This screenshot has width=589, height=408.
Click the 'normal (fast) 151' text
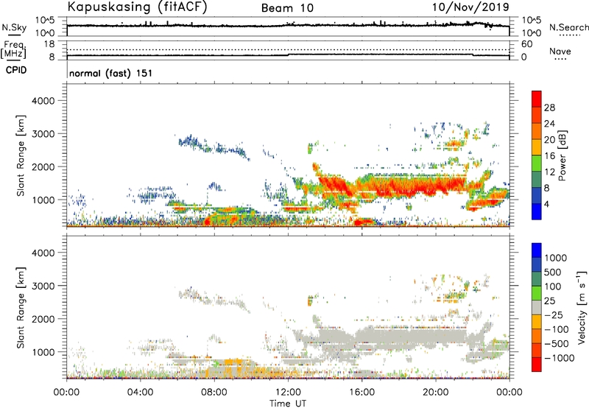click(x=111, y=73)
